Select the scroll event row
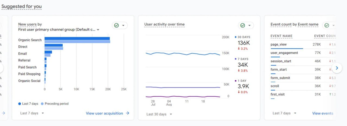 [x=303, y=86]
